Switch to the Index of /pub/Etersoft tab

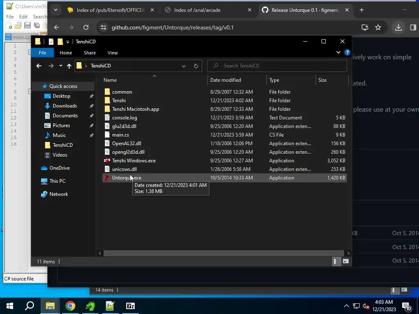click(x=111, y=10)
